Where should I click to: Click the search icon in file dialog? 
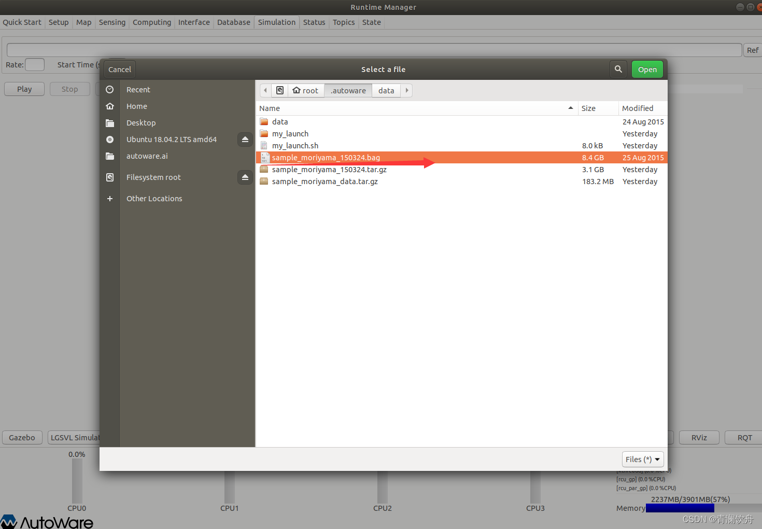click(x=618, y=69)
